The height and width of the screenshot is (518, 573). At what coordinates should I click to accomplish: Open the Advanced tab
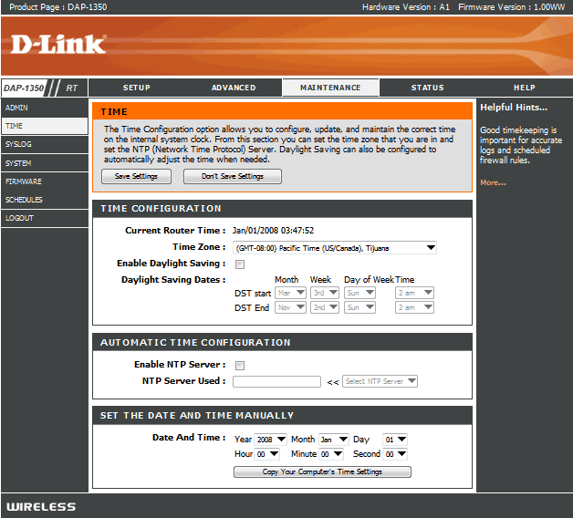(234, 88)
